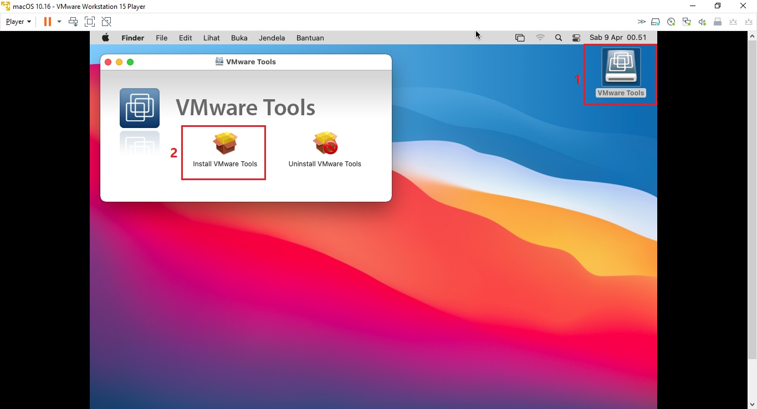The image size is (757, 409).
Task: Click the CD/DVD drive device icon
Action: (671, 22)
